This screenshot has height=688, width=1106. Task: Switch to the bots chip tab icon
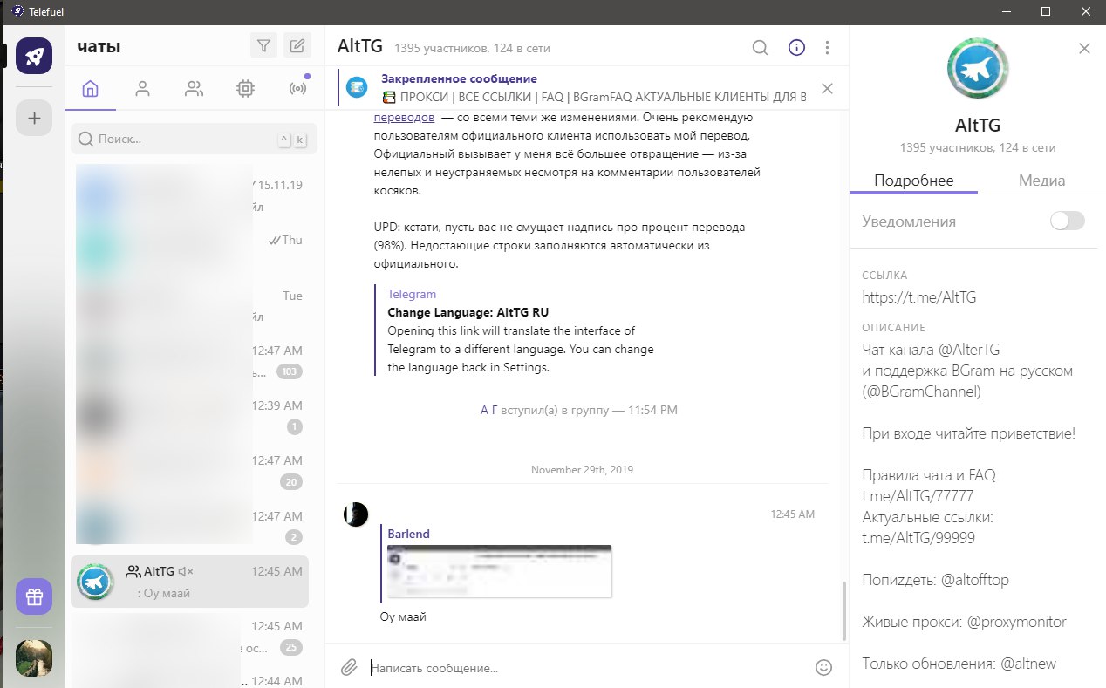(x=245, y=88)
